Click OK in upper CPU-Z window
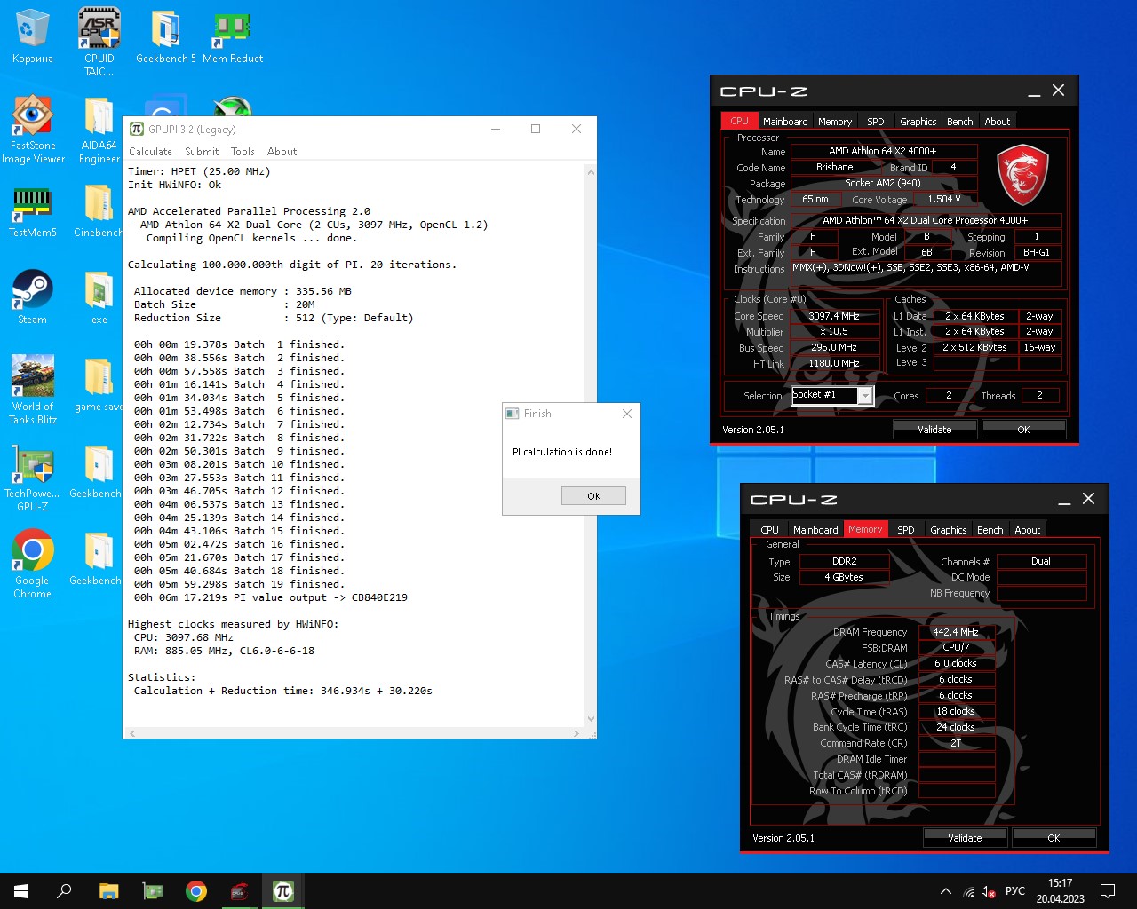The height and width of the screenshot is (909, 1137). [x=1023, y=430]
